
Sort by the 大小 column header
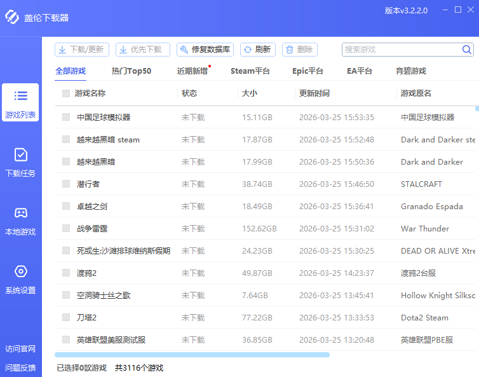[249, 93]
